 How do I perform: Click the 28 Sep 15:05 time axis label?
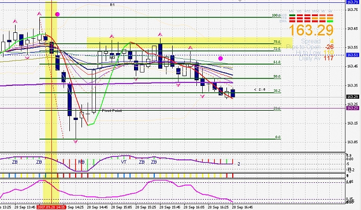coord(121,207)
